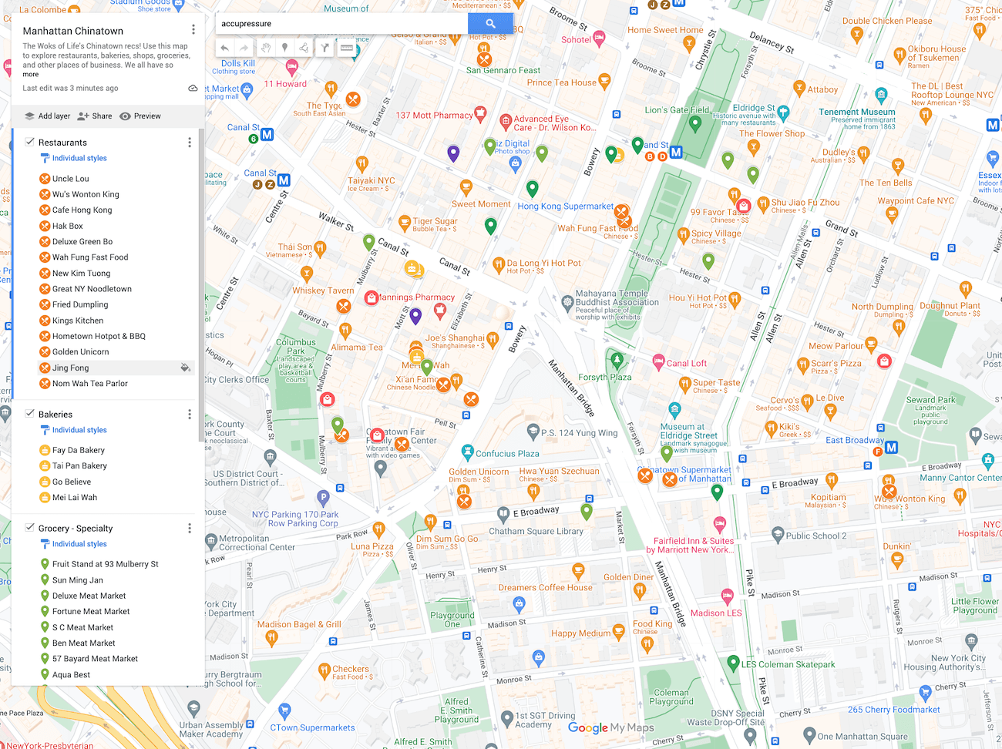Click the Undo arrow in map toolbar
The height and width of the screenshot is (749, 1002).
tap(225, 48)
